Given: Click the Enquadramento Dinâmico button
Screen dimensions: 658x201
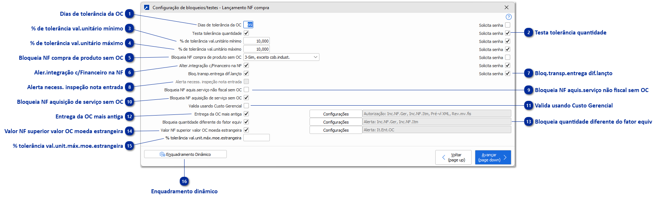Looking at the screenshot, I should pos(185,154).
